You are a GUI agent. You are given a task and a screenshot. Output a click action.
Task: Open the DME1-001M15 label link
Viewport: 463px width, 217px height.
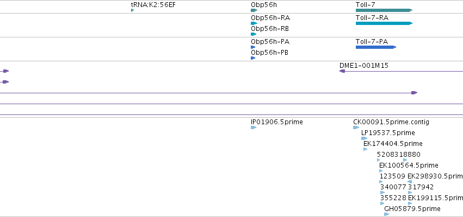click(364, 65)
